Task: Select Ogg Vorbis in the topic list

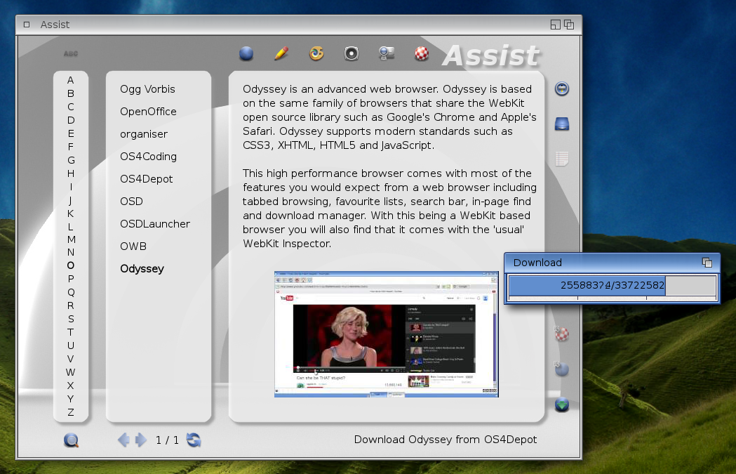Action: click(x=147, y=89)
